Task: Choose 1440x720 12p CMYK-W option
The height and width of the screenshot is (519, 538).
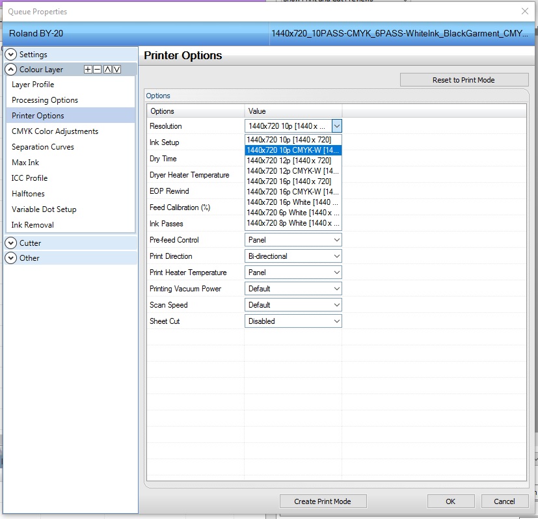Action: [x=293, y=171]
